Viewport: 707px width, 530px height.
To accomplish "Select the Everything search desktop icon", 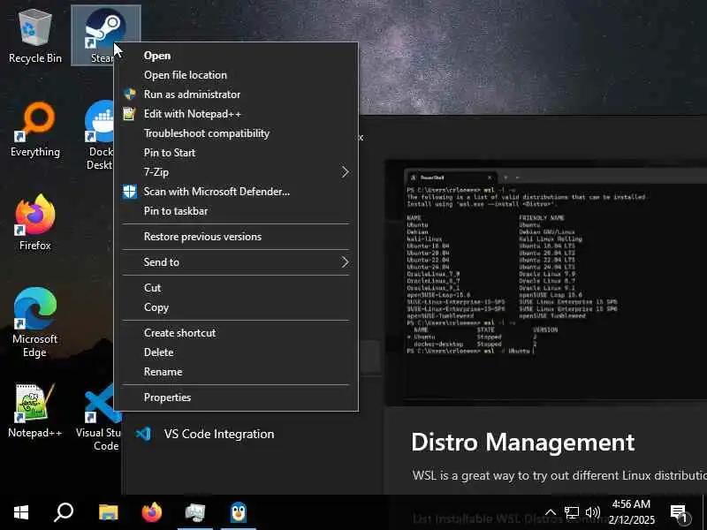I will point(34,130).
